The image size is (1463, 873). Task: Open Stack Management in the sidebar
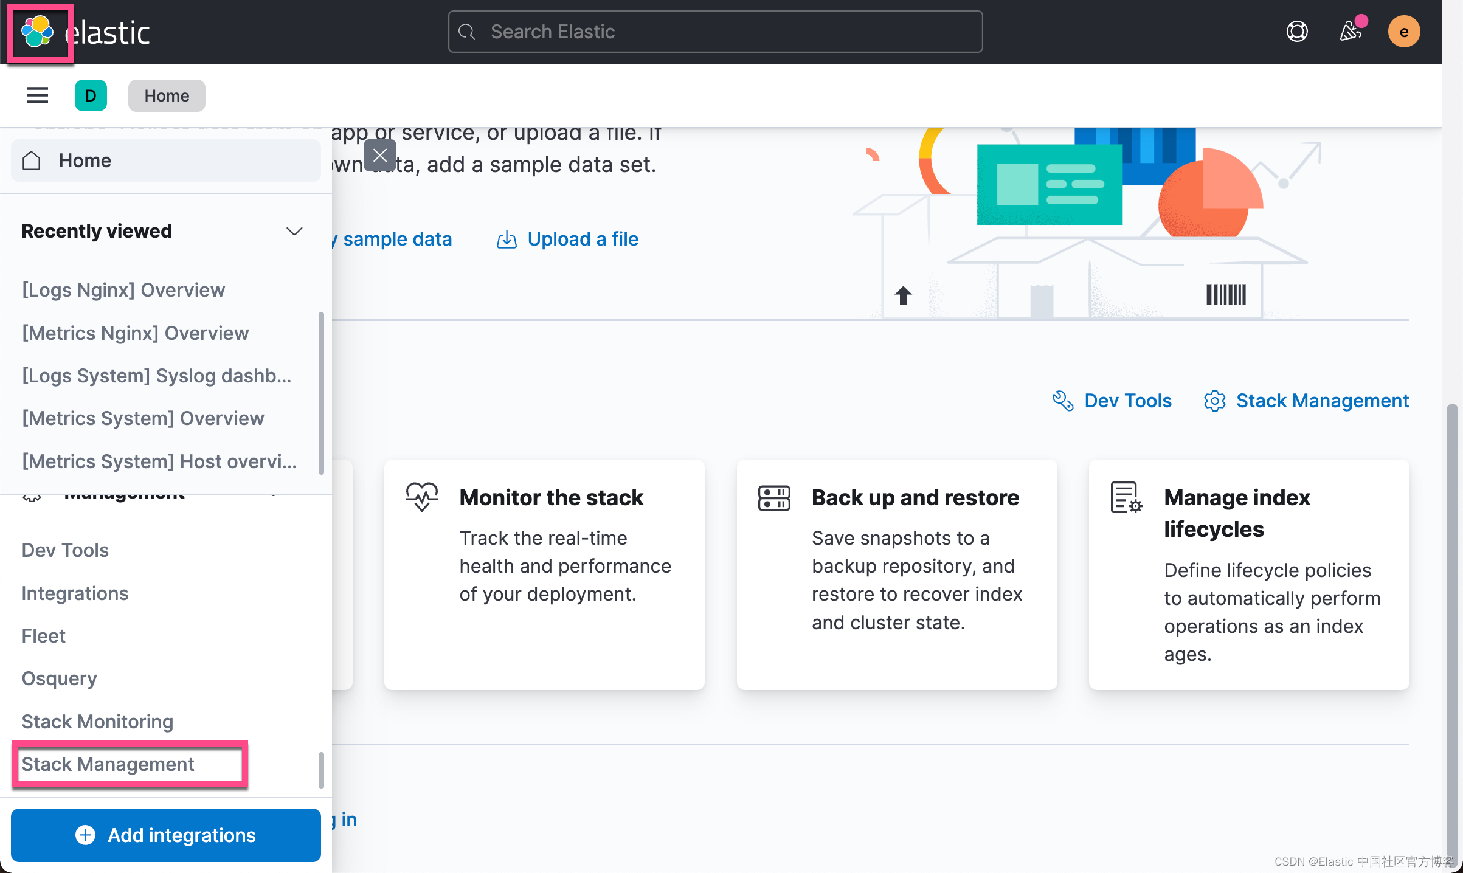pyautogui.click(x=108, y=764)
